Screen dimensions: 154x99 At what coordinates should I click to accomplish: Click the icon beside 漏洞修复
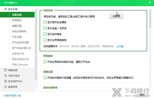pyautogui.click(x=5, y=87)
